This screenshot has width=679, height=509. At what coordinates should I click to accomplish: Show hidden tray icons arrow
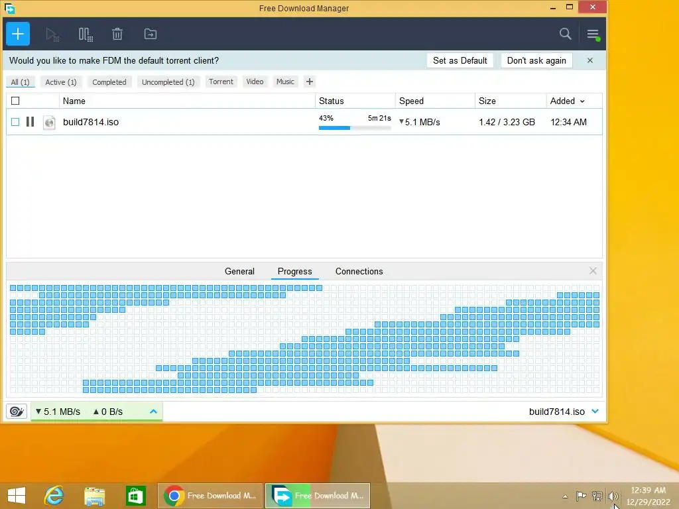pyautogui.click(x=565, y=496)
